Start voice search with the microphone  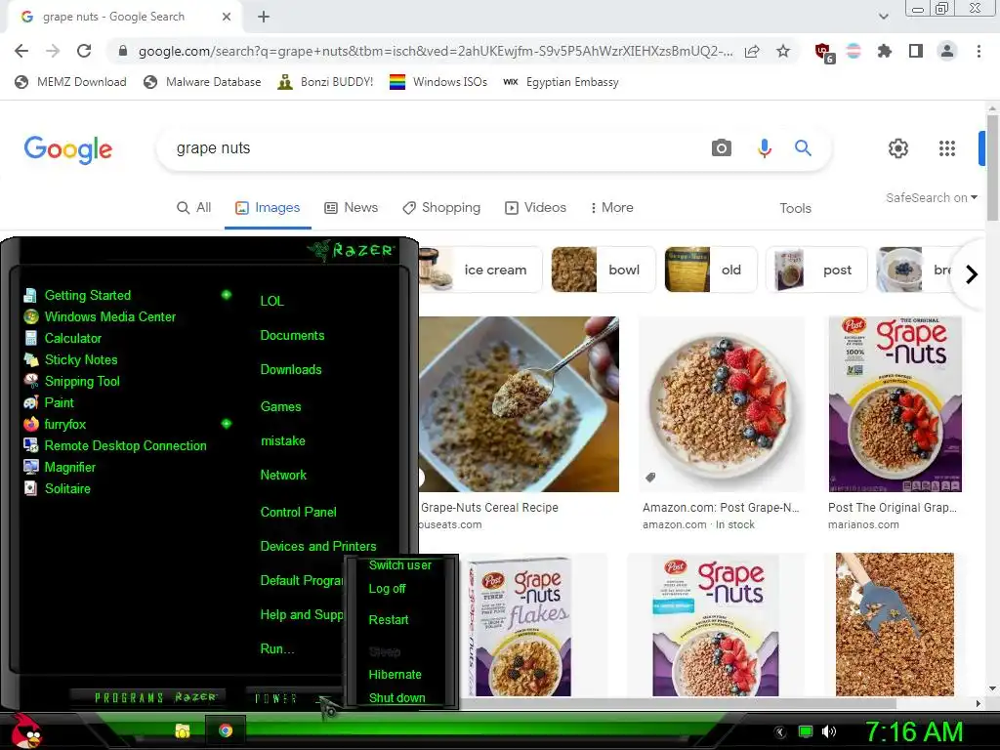[x=764, y=148]
